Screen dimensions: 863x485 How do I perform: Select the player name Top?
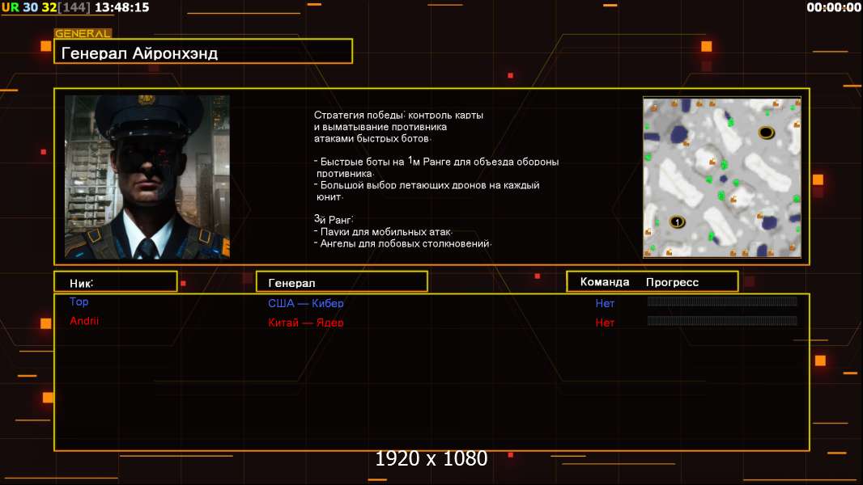(79, 302)
